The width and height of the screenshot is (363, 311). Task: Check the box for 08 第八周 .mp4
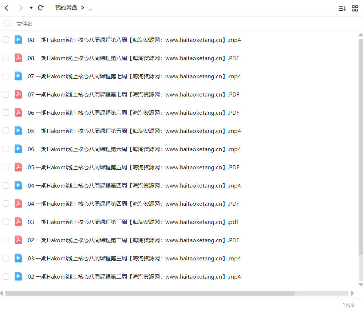[6, 40]
